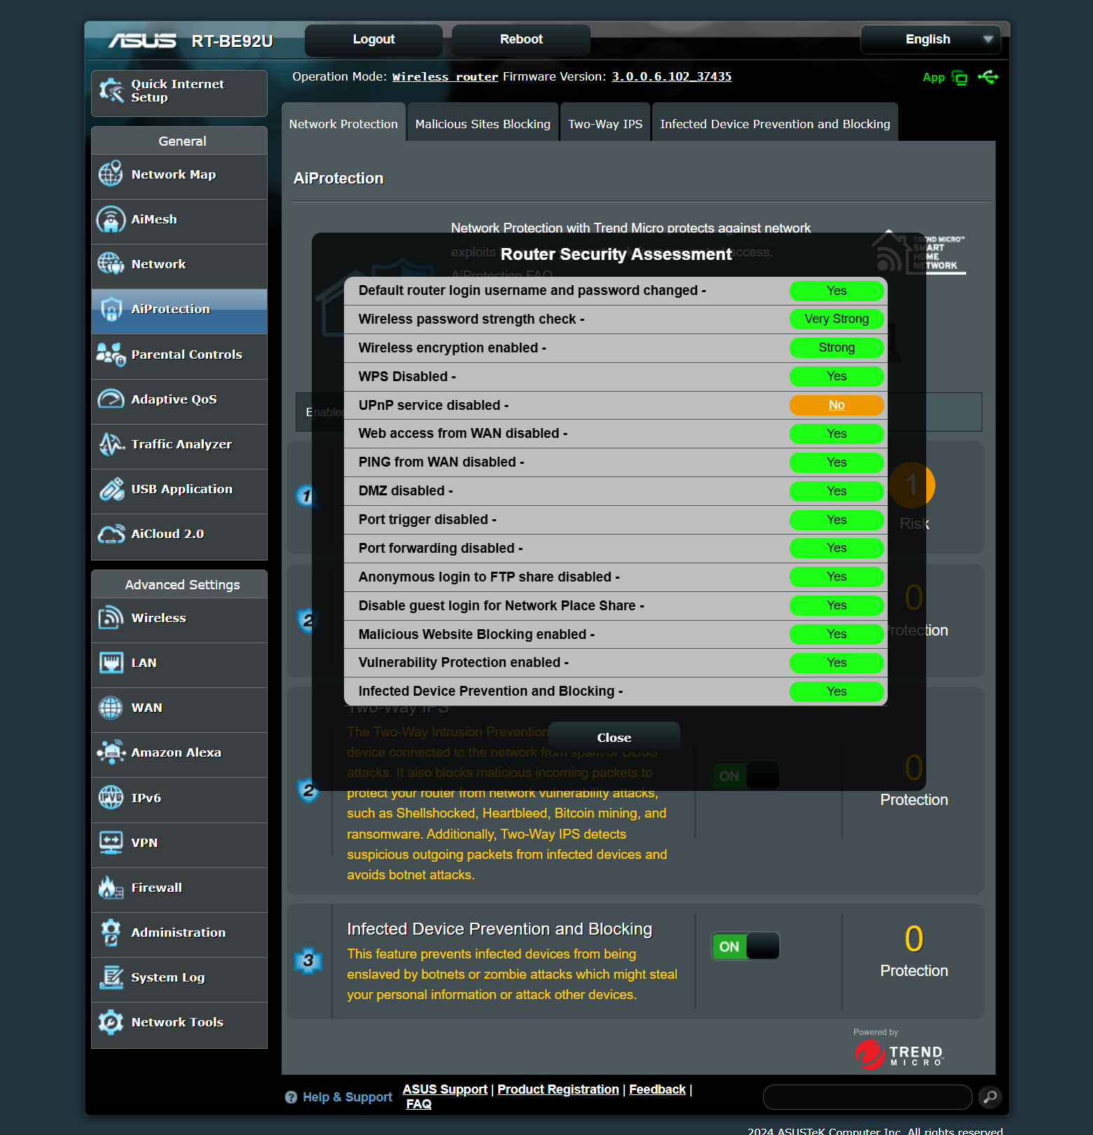This screenshot has width=1093, height=1135.
Task: Toggle the Two-Way IPS ON switch
Action: pyautogui.click(x=745, y=776)
